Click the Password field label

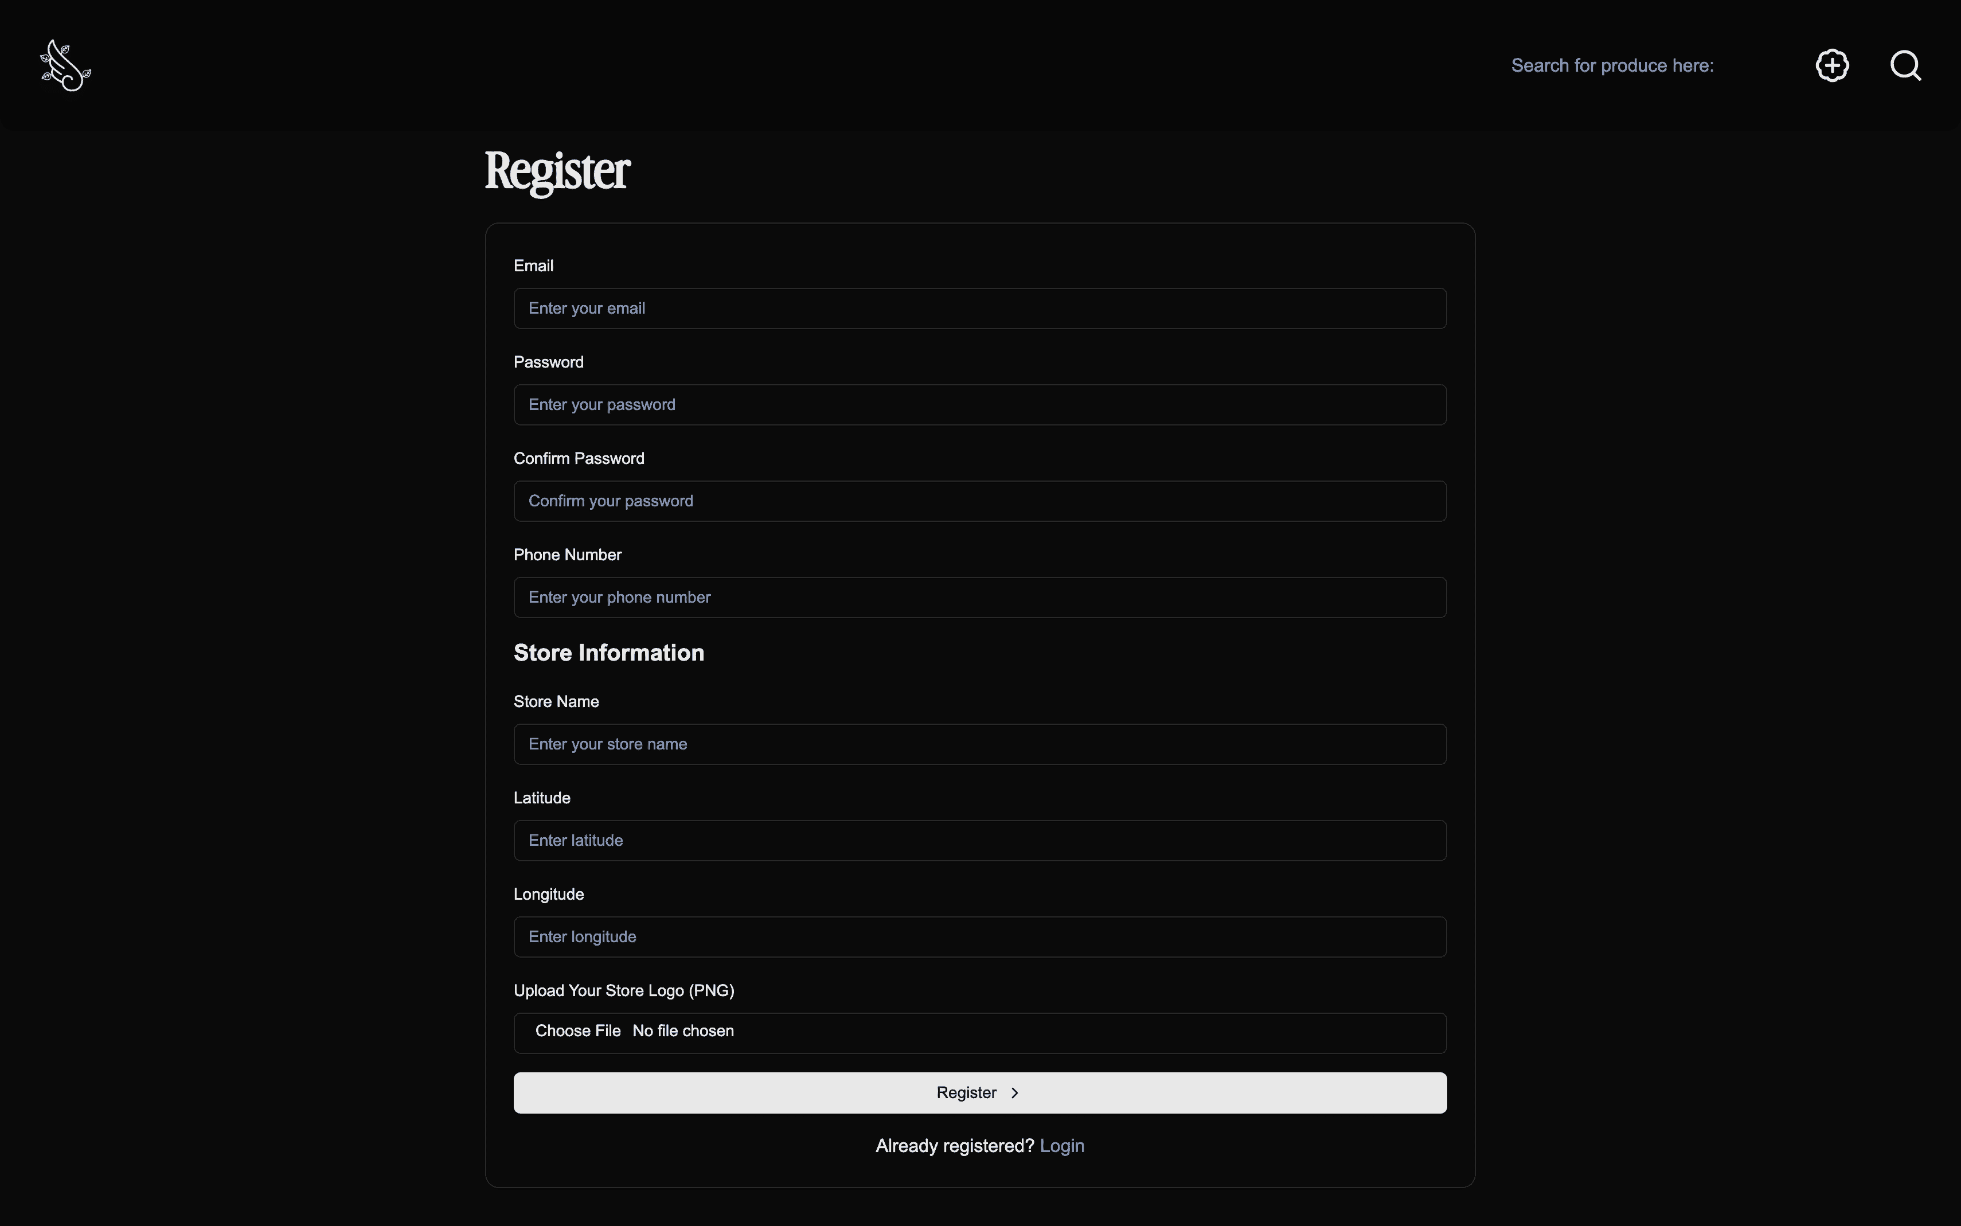[548, 362]
